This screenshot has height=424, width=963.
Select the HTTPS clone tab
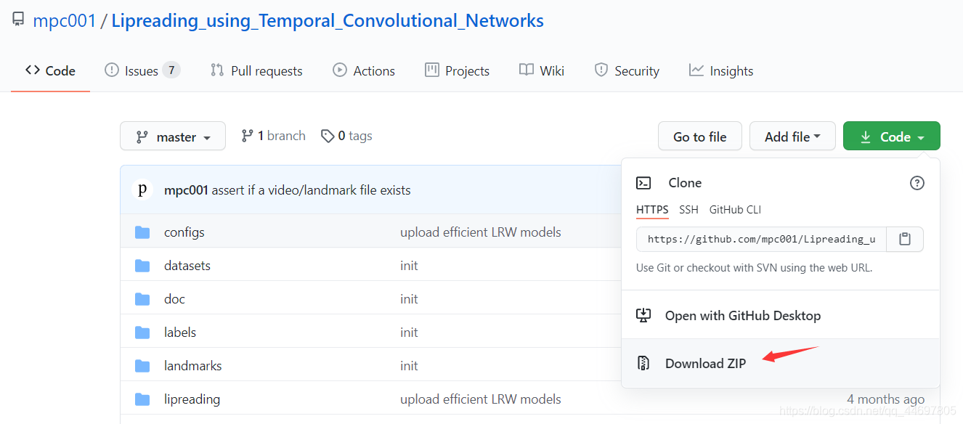click(652, 210)
